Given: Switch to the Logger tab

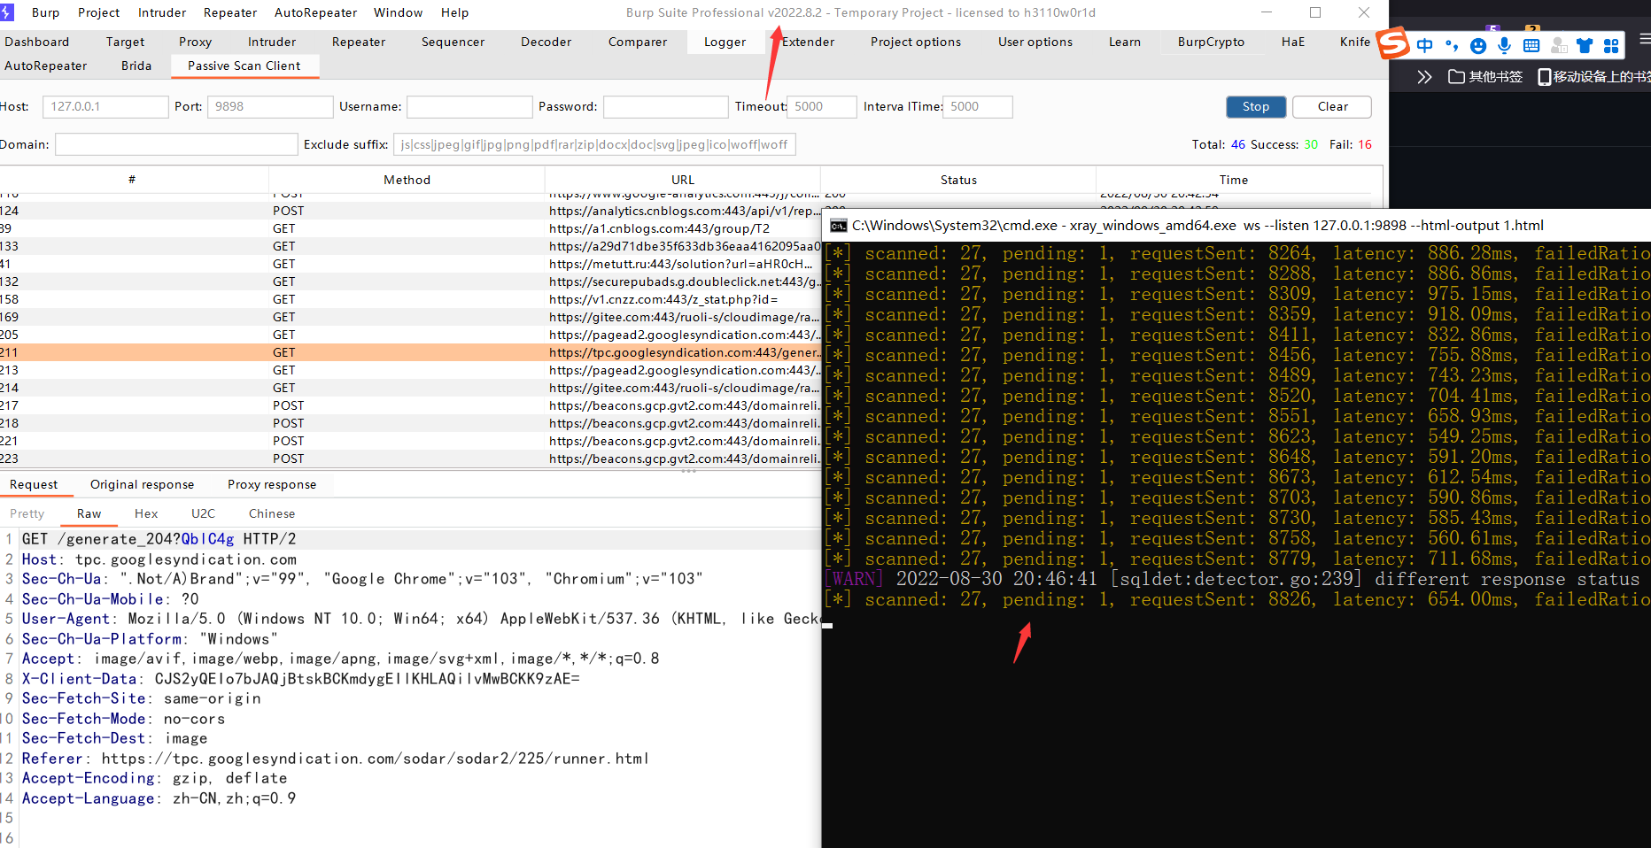Looking at the screenshot, I should click(725, 42).
